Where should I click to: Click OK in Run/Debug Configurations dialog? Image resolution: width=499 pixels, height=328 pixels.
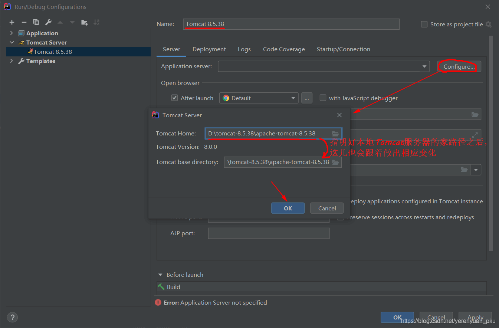pyautogui.click(x=397, y=317)
